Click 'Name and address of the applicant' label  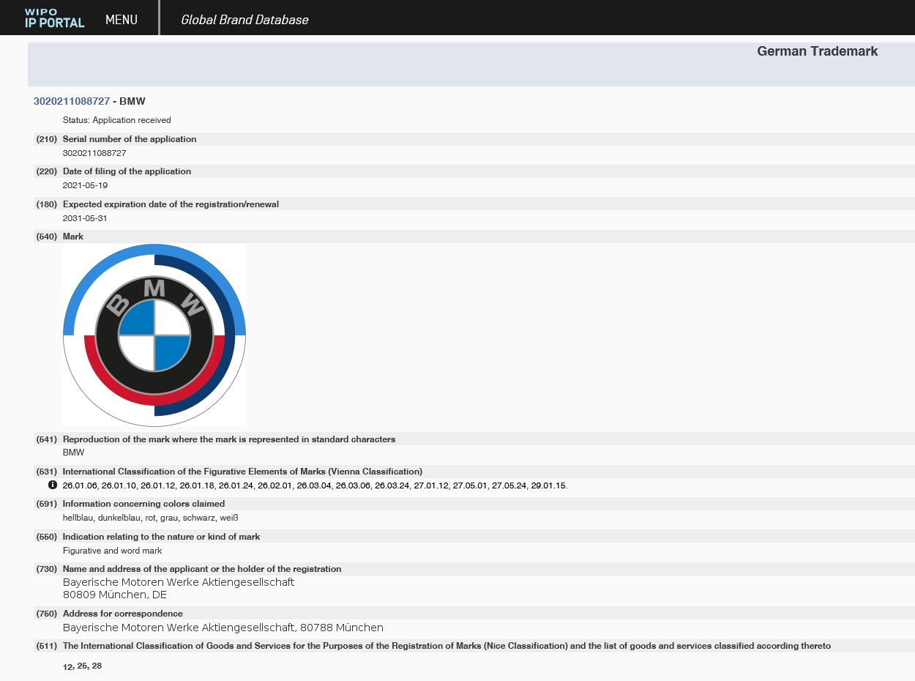(x=202, y=569)
